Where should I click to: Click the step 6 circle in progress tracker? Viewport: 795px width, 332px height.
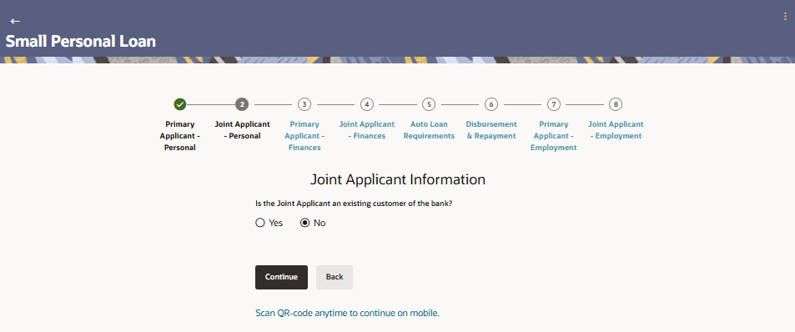pos(491,104)
